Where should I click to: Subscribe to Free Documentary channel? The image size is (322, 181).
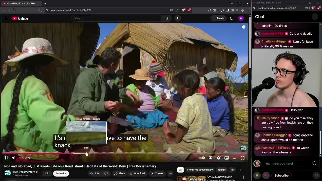(61, 173)
